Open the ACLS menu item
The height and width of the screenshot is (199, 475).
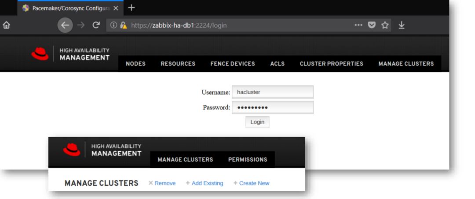[x=278, y=64]
